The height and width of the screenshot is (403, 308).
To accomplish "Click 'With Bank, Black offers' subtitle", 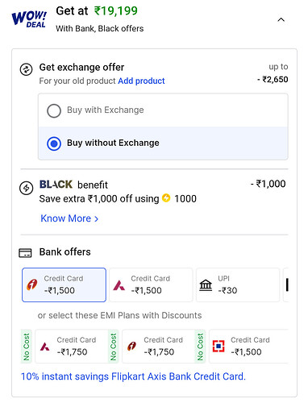I will click(100, 28).
